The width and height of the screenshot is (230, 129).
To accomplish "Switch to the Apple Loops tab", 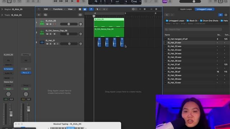I will pyautogui.click(x=186, y=9).
